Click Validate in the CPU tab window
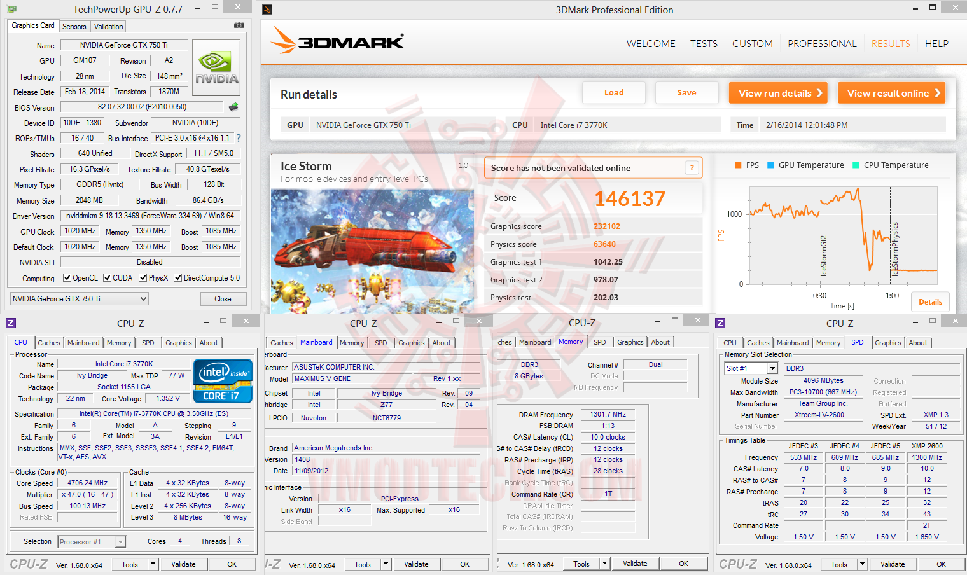The image size is (967, 575). coord(183,564)
